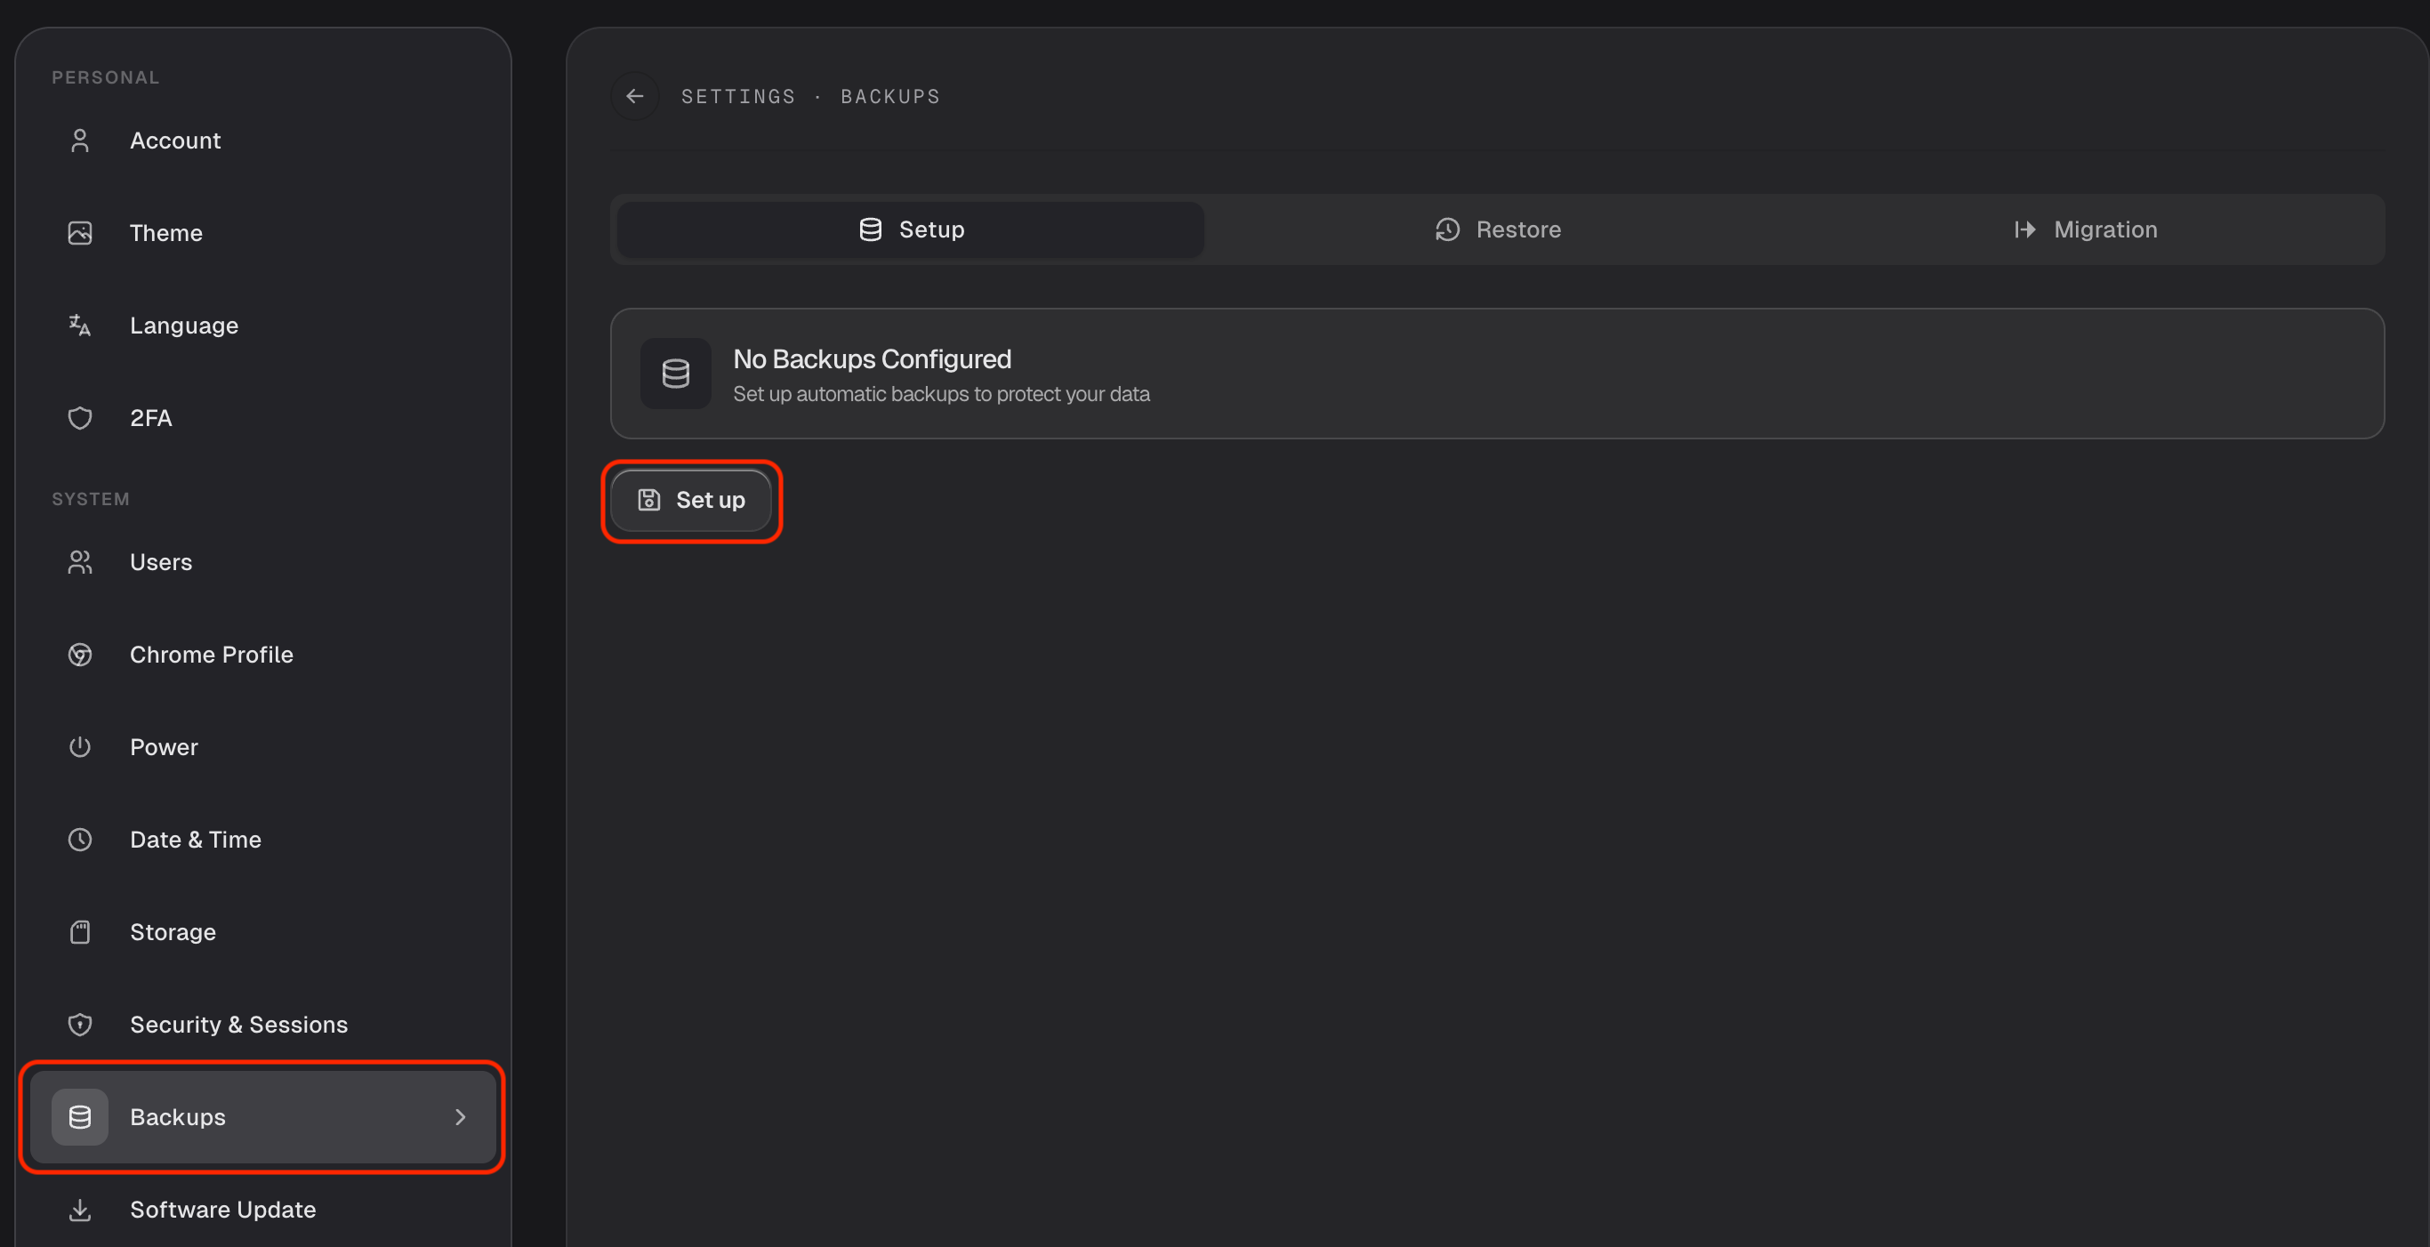
Task: Click the SYSTEM section header
Action: 91,499
